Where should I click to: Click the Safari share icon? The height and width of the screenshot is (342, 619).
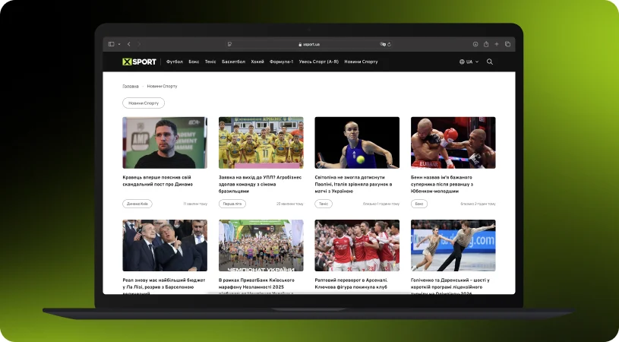[486, 44]
